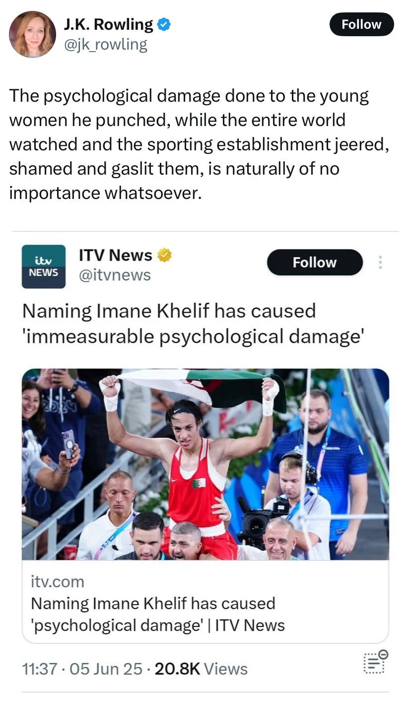Click the ITV News logo avatar
411x701 pixels.
tap(44, 266)
